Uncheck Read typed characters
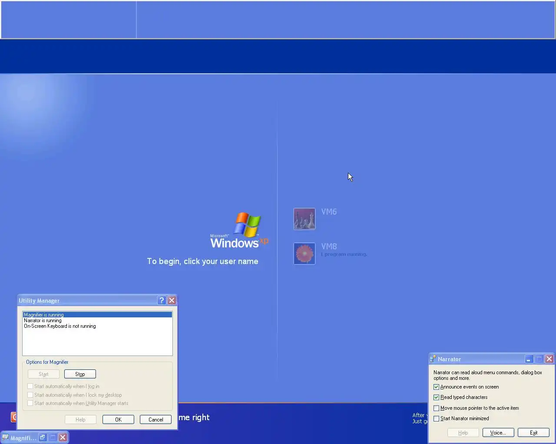 [x=437, y=397]
